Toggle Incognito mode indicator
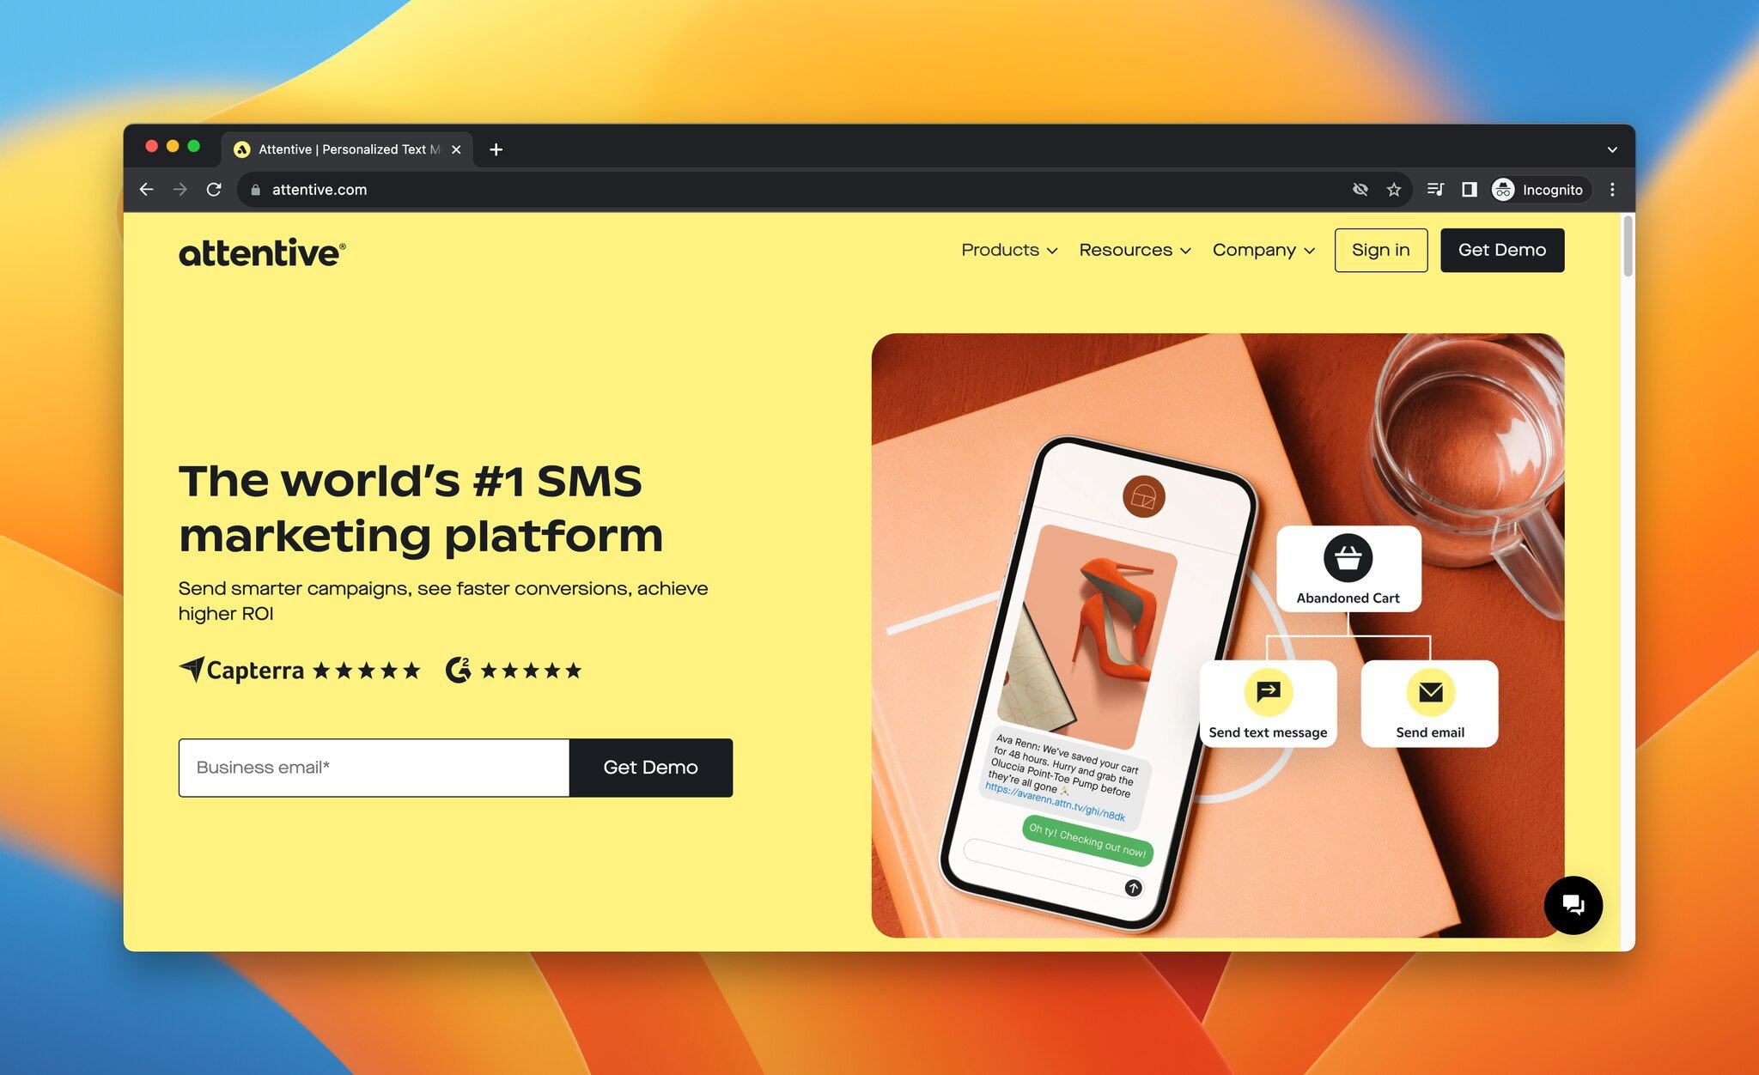This screenshot has height=1075, width=1759. pos(1534,190)
